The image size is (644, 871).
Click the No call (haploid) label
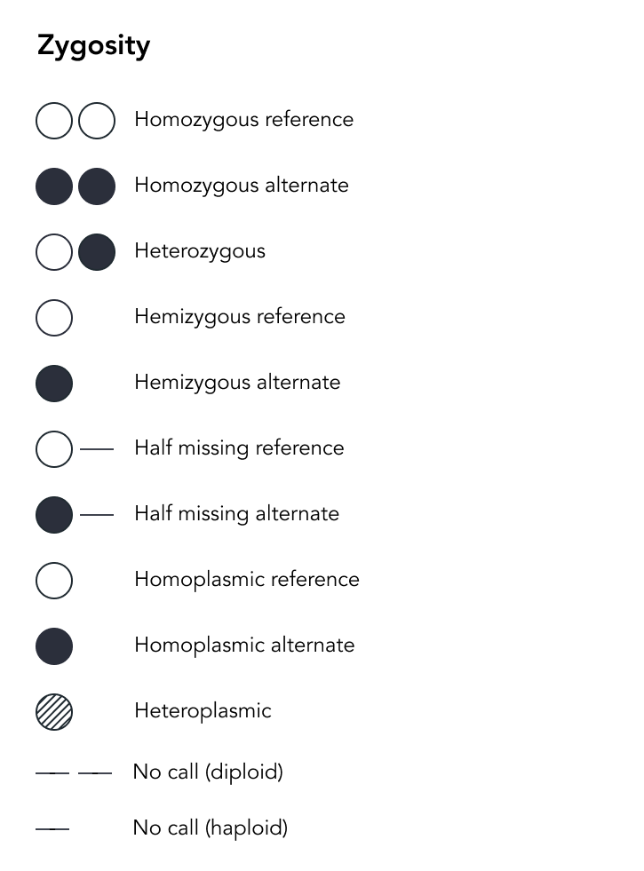coord(210,827)
